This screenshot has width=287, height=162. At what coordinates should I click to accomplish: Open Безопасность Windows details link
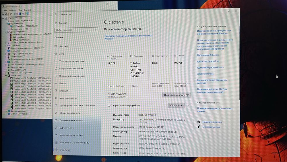coord(129,37)
